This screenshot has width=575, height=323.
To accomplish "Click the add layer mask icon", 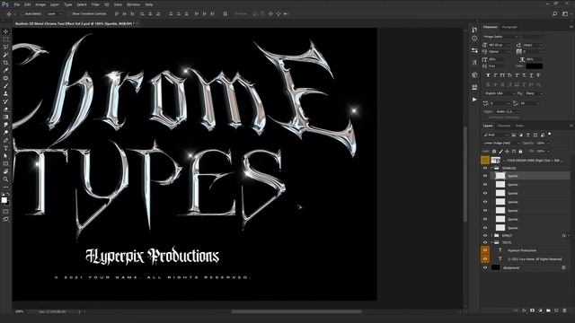I will (x=532, y=310).
